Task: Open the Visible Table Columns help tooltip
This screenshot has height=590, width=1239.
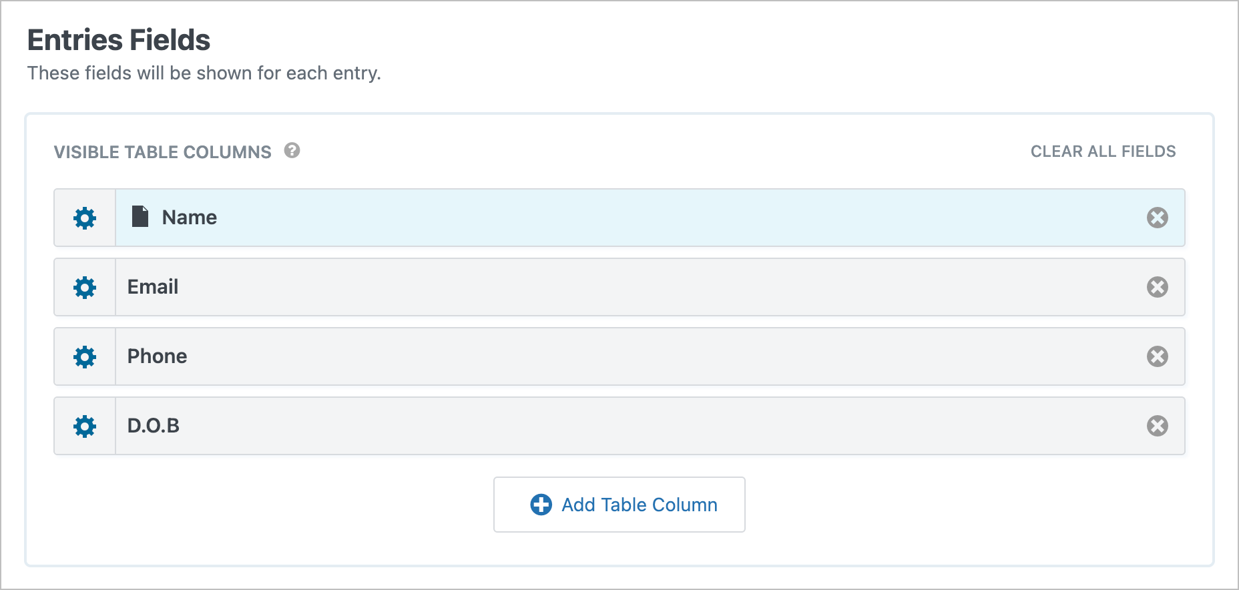Action: 292,152
